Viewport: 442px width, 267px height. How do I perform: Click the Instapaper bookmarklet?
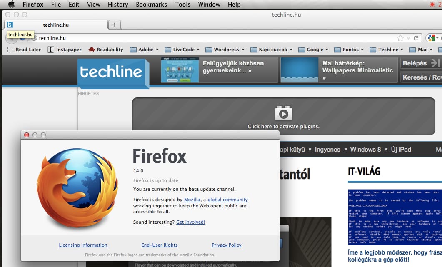click(x=65, y=50)
